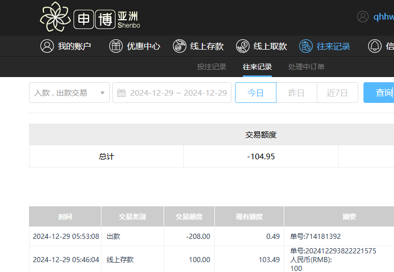Open 我的账户 via its person icon
The height and width of the screenshot is (272, 394).
[47, 46]
